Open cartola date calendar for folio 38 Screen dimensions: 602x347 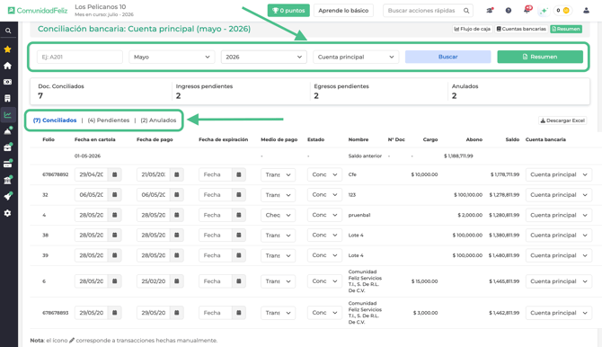(114, 236)
